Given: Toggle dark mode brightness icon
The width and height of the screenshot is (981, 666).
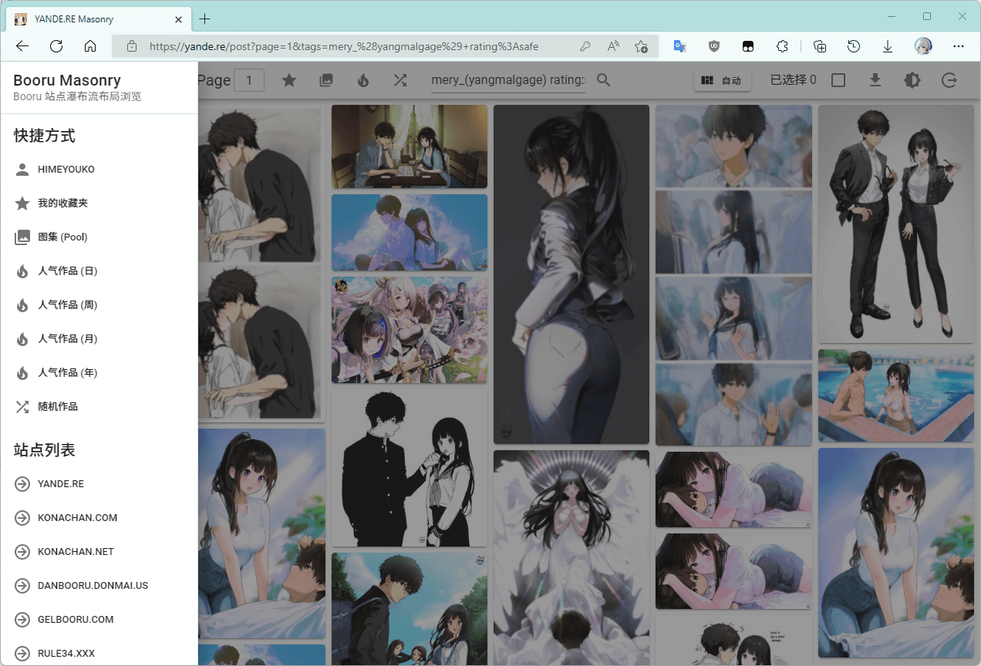Looking at the screenshot, I should (x=912, y=80).
